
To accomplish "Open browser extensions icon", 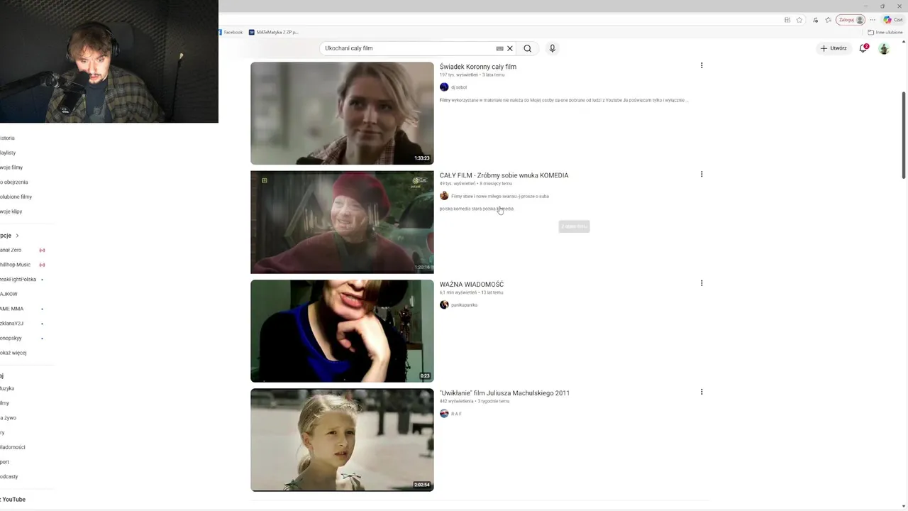I will click(815, 20).
